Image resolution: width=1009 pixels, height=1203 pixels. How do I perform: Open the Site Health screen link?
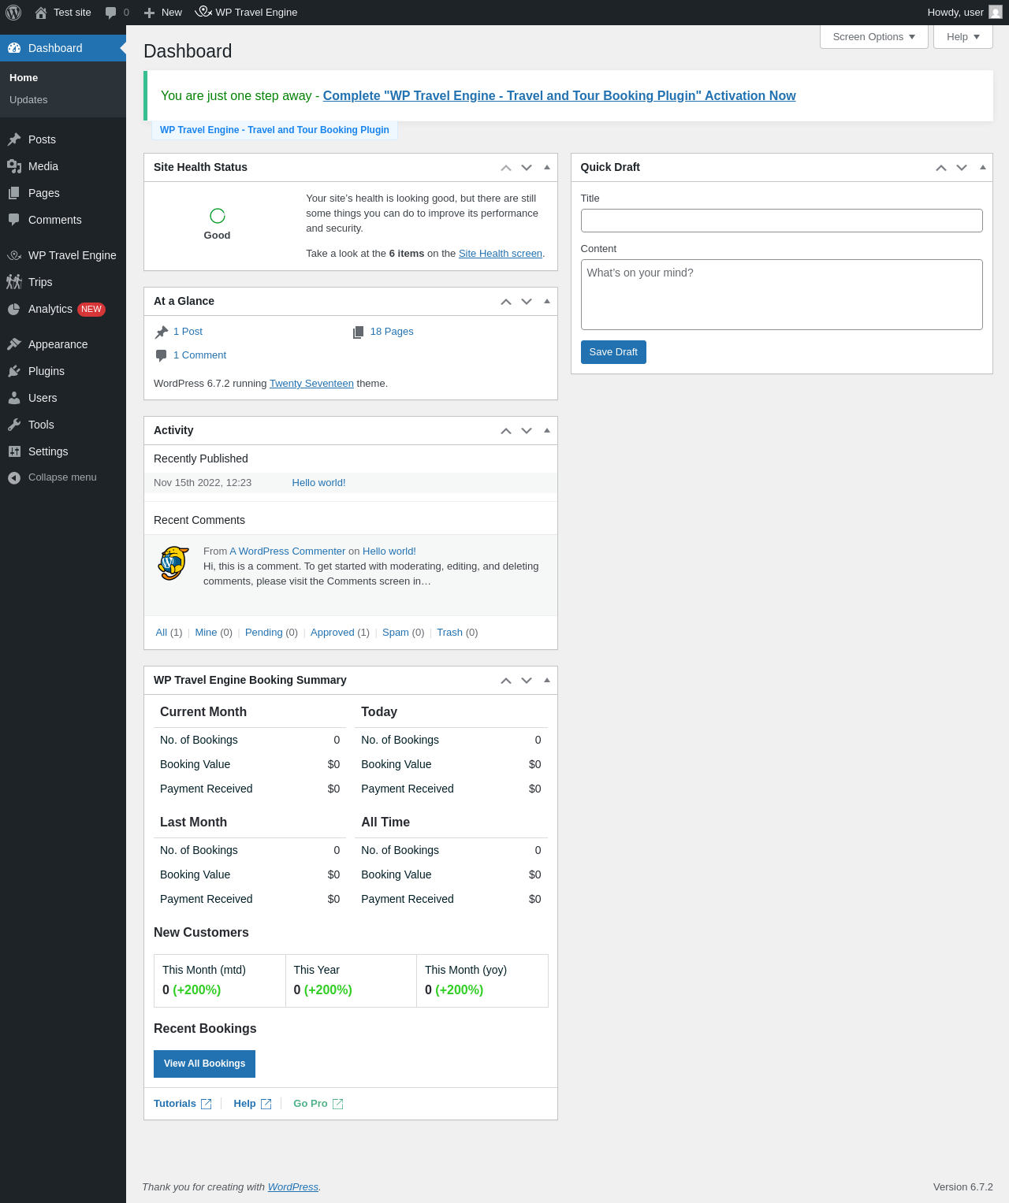click(x=501, y=254)
